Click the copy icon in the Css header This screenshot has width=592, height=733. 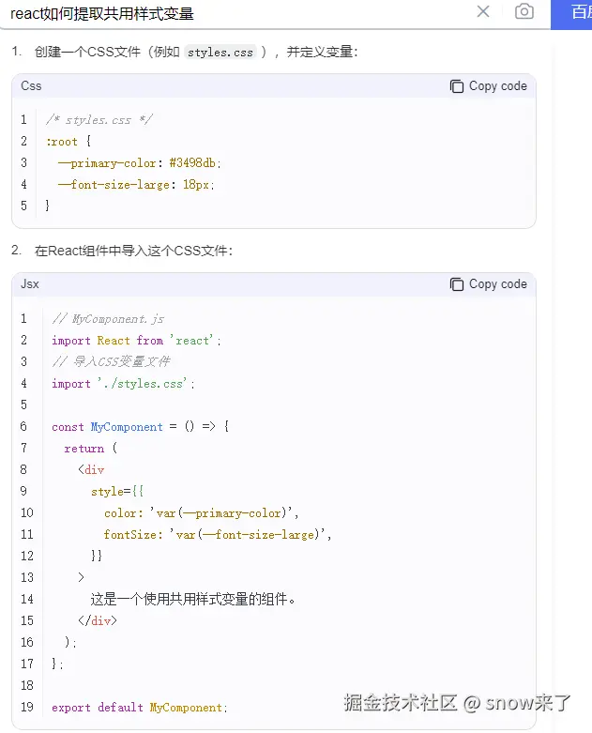(457, 86)
